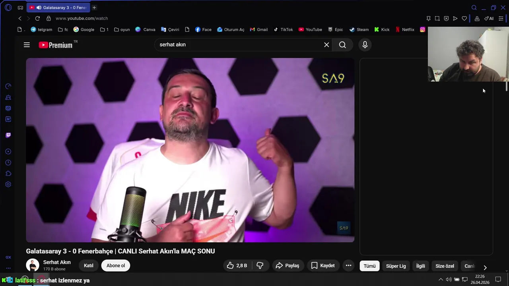Image resolution: width=509 pixels, height=286 pixels.
Task: Open more actions three-dot menu
Action: tap(349, 265)
